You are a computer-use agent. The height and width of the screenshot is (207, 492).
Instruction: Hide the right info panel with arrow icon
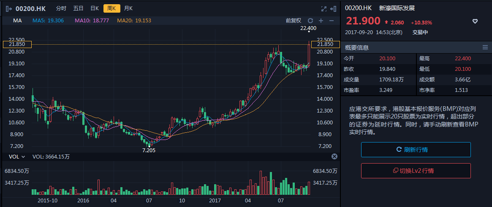(x=334, y=8)
